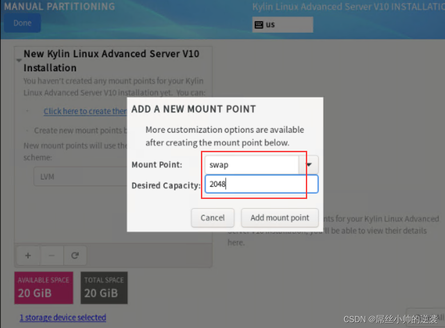Expand the LVM partitioning scheme dropdown

point(80,177)
